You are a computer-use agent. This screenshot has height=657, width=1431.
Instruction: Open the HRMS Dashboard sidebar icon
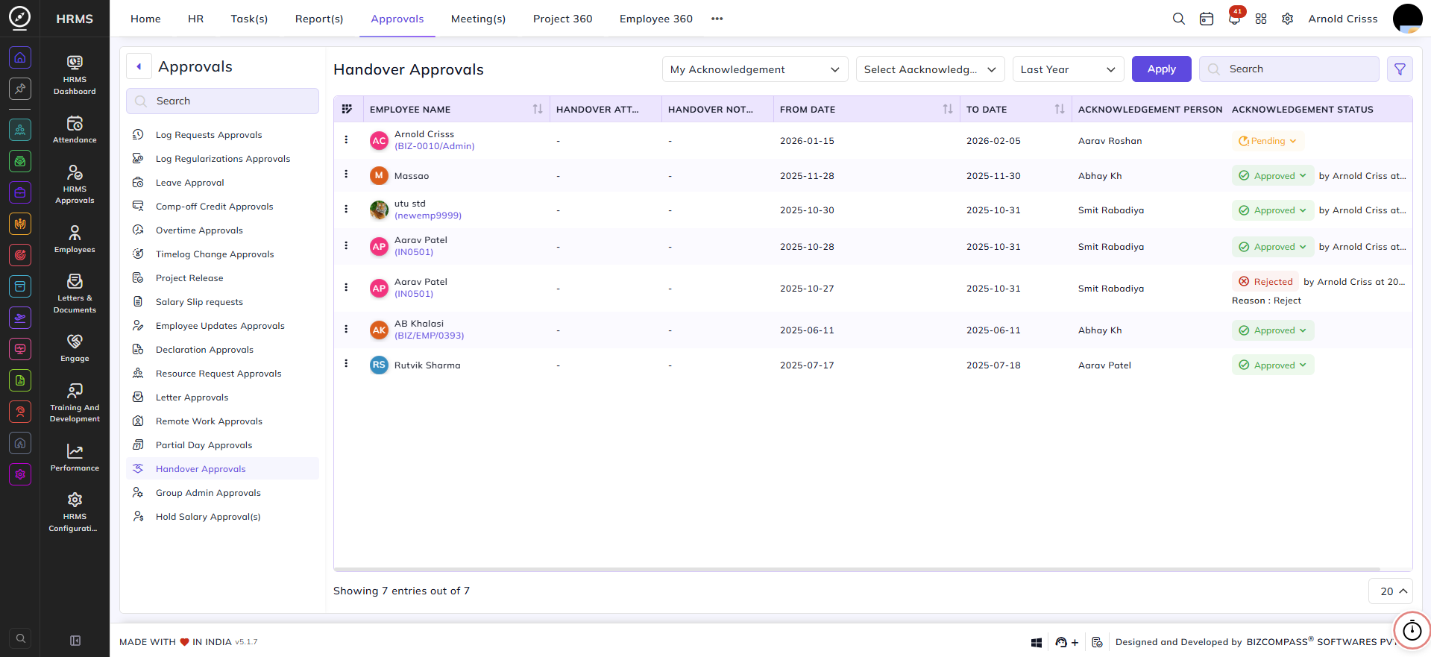[75, 75]
